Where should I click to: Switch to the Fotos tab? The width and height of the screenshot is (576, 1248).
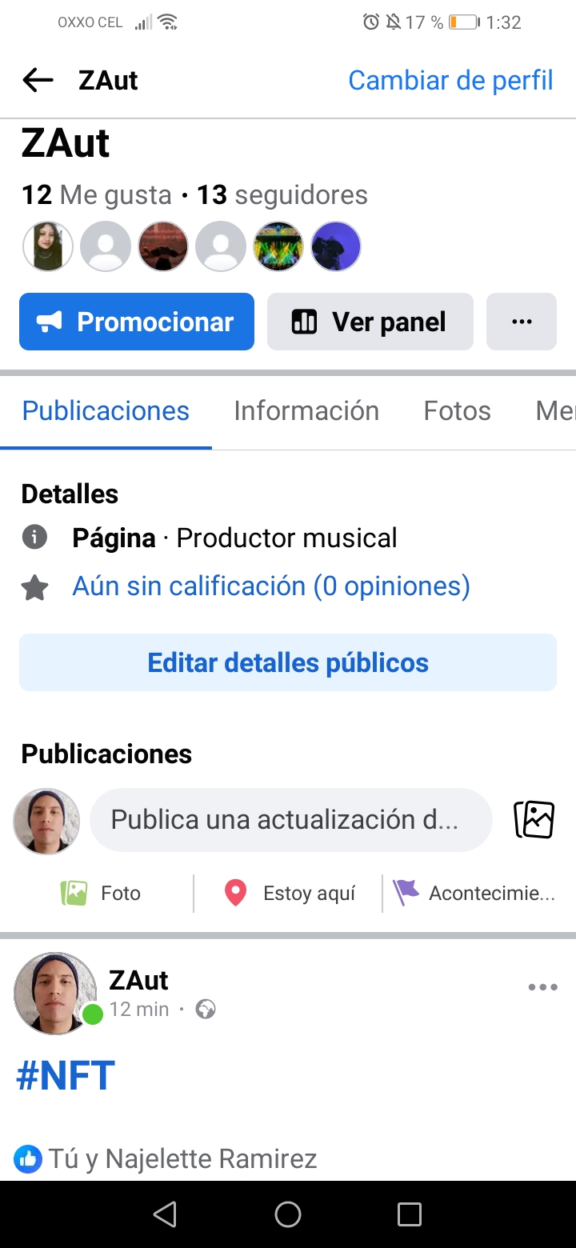(x=457, y=410)
